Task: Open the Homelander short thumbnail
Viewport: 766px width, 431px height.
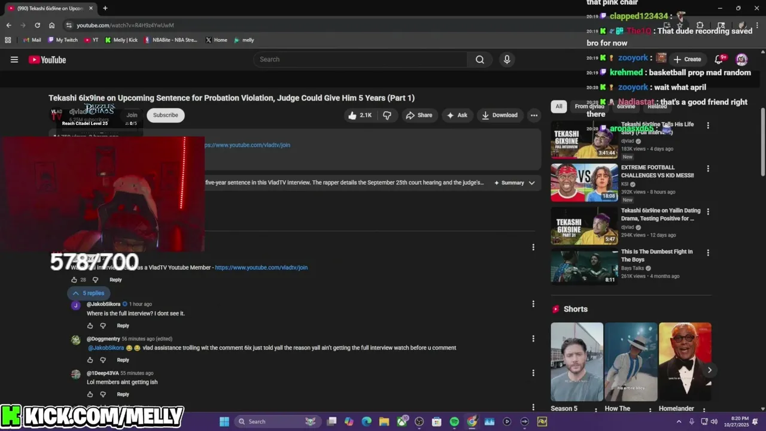Action: click(685, 362)
